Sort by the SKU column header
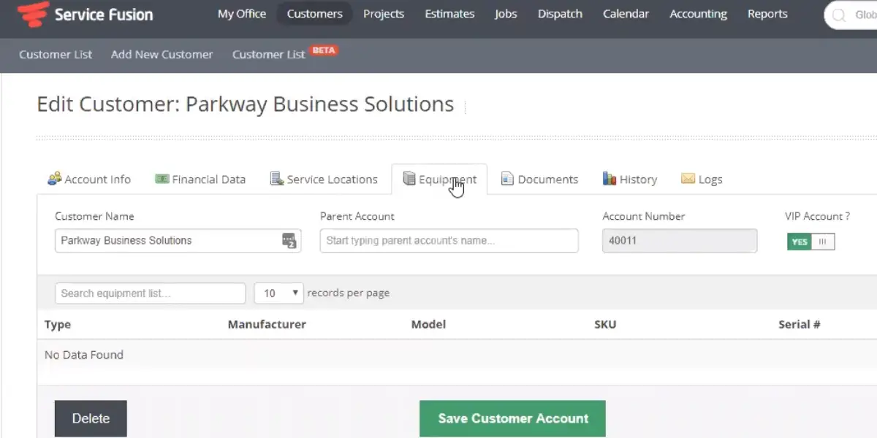The height and width of the screenshot is (438, 877). pos(605,324)
